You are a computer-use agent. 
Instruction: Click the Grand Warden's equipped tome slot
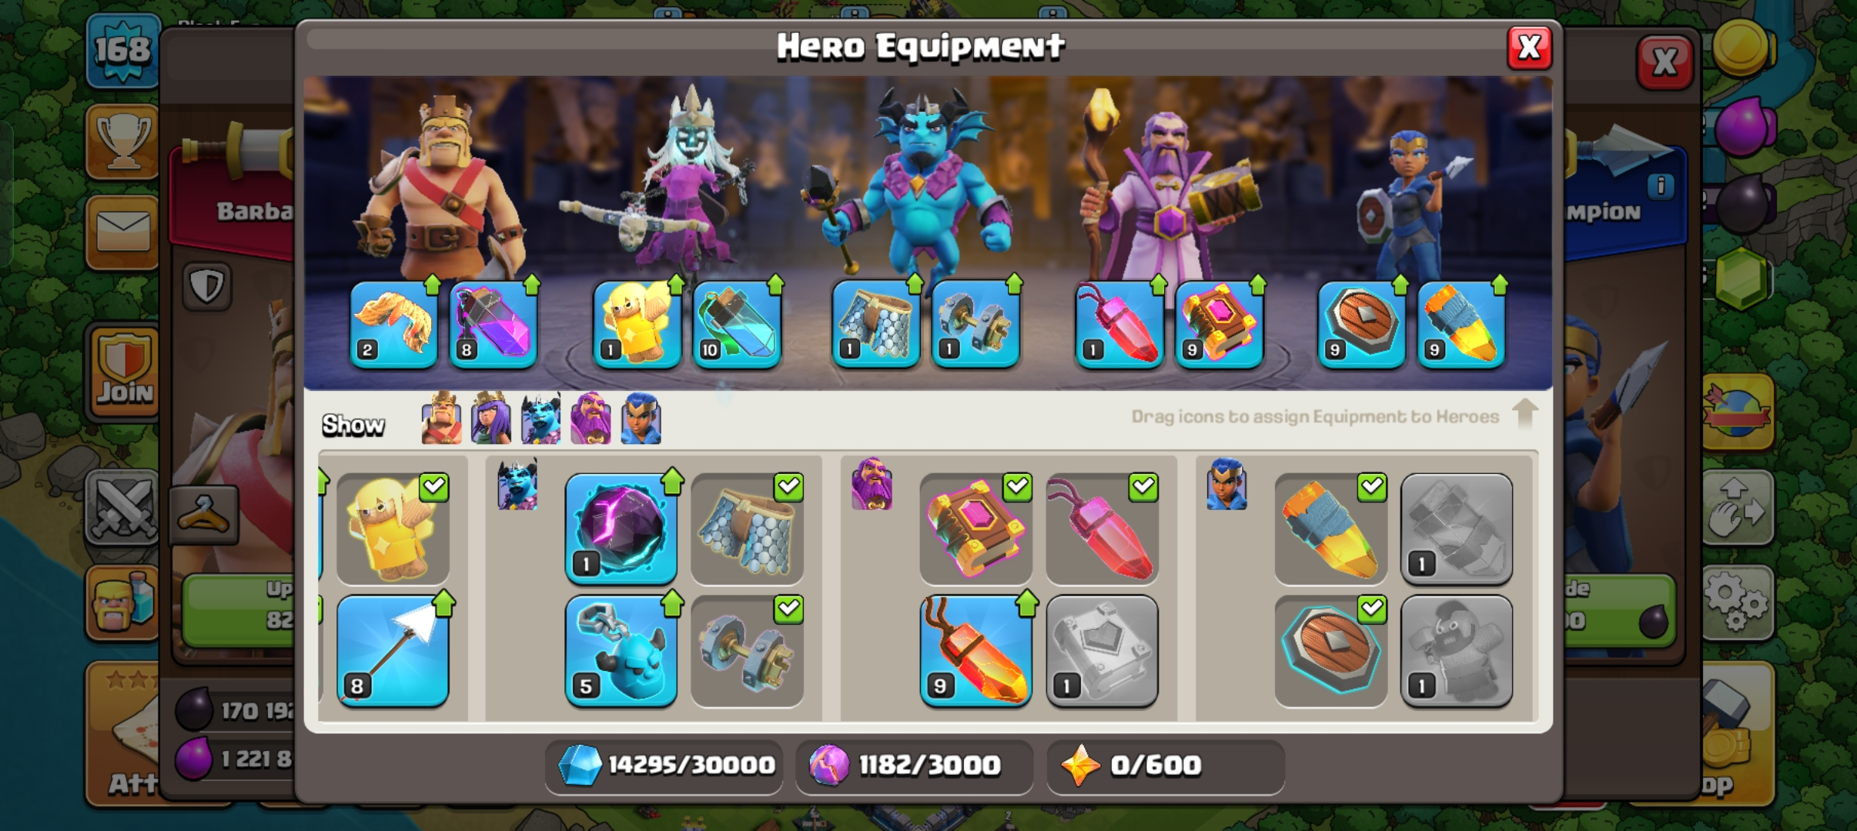[x=1220, y=323]
